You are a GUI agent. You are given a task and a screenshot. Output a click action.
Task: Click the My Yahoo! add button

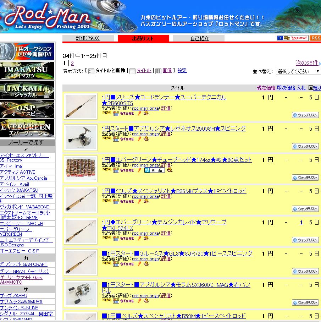(293, 38)
